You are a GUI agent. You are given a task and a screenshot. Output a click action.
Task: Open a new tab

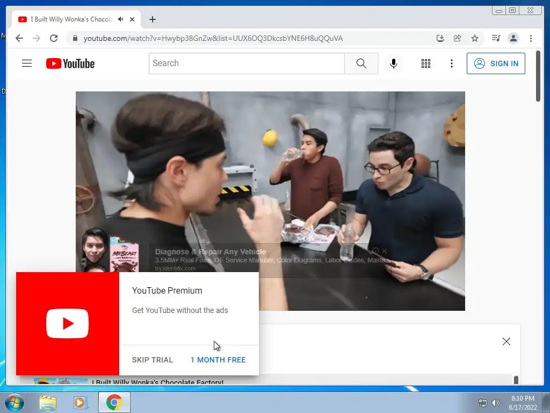tap(152, 19)
